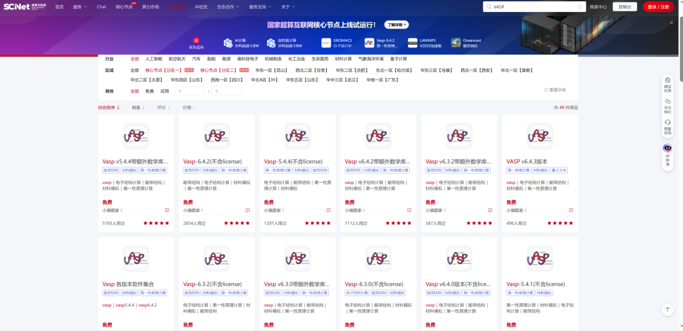The image size is (683, 331).
Task: Open Chat in top navigation
Action: tap(101, 7)
